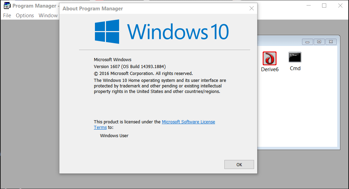The image size is (349, 189).
Task: Open the Window menu
Action: coord(48,16)
